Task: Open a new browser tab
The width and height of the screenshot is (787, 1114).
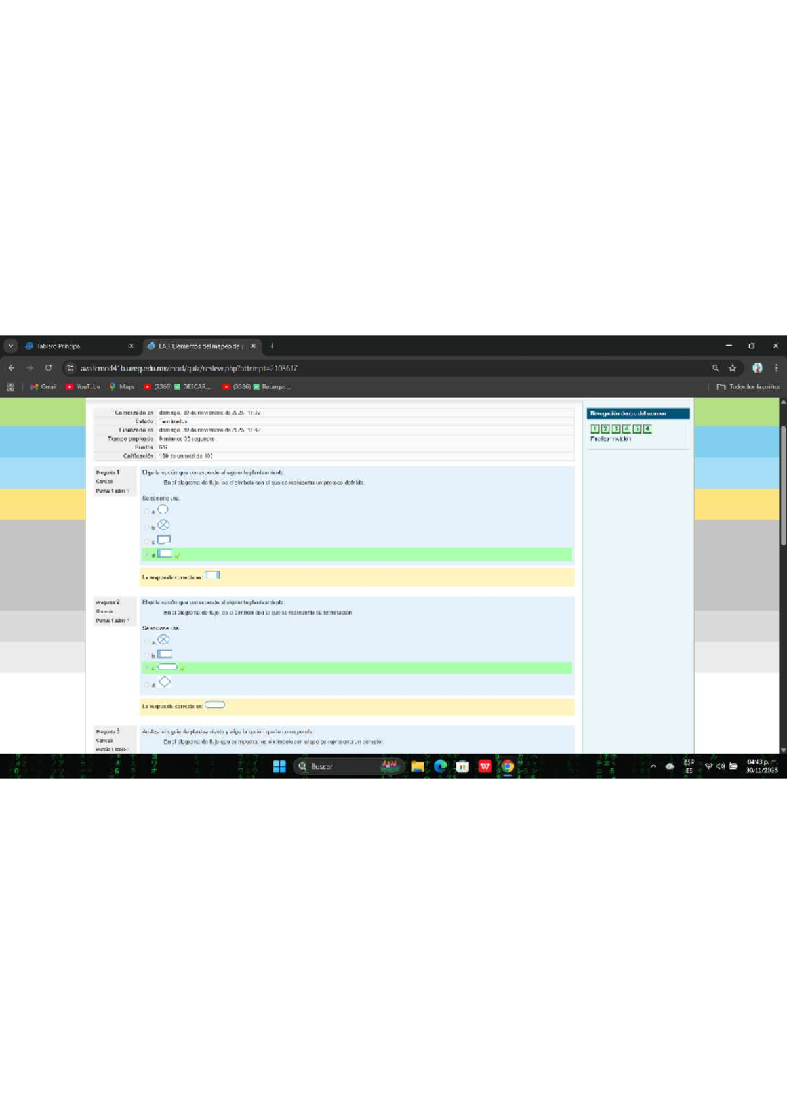Action: point(272,346)
